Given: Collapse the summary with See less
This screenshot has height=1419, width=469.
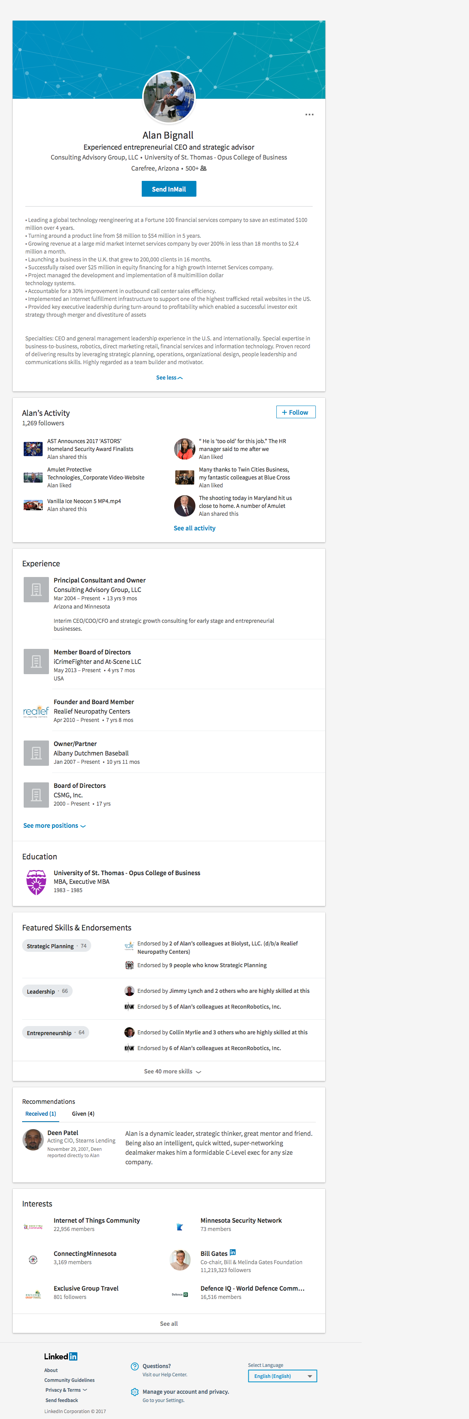Looking at the screenshot, I should click(169, 377).
